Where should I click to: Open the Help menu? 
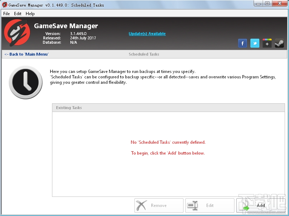coord(30,13)
